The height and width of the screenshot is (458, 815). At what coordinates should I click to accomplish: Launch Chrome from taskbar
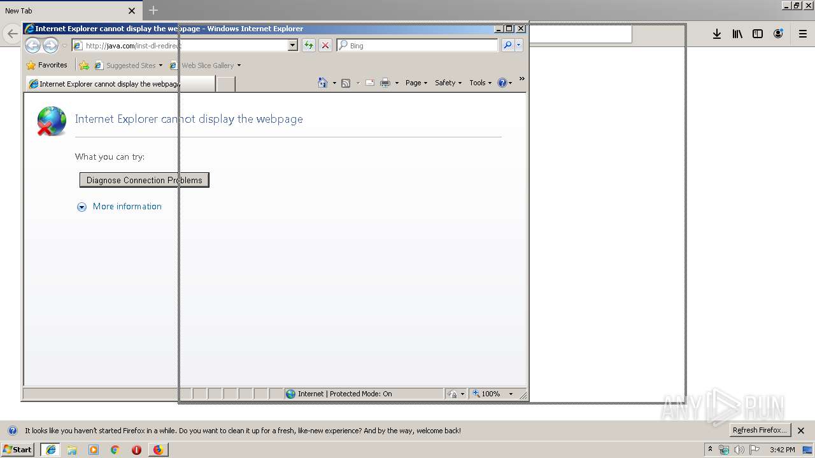[x=115, y=450]
